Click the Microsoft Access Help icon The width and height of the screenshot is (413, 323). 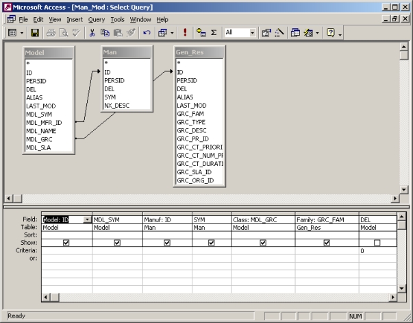pos(330,33)
